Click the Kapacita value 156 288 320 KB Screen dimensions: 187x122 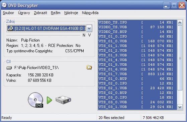click(40, 75)
